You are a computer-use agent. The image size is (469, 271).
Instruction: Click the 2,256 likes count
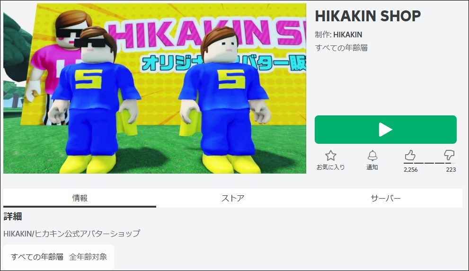point(411,170)
